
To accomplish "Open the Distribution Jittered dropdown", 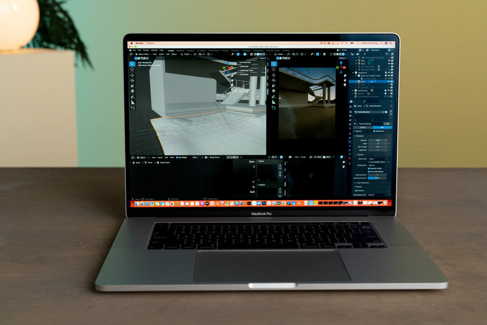I will point(377,165).
